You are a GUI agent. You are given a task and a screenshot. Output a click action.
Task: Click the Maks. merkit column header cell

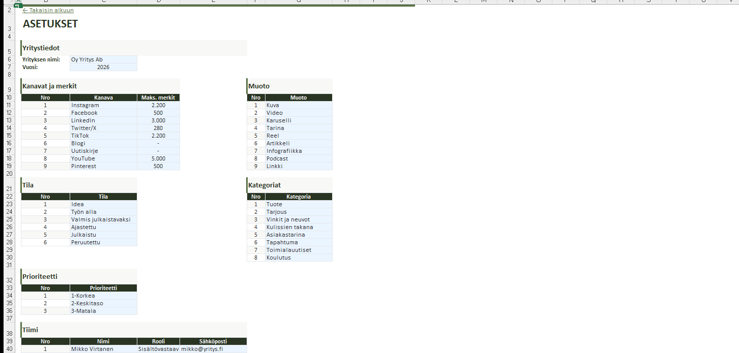[x=158, y=98]
